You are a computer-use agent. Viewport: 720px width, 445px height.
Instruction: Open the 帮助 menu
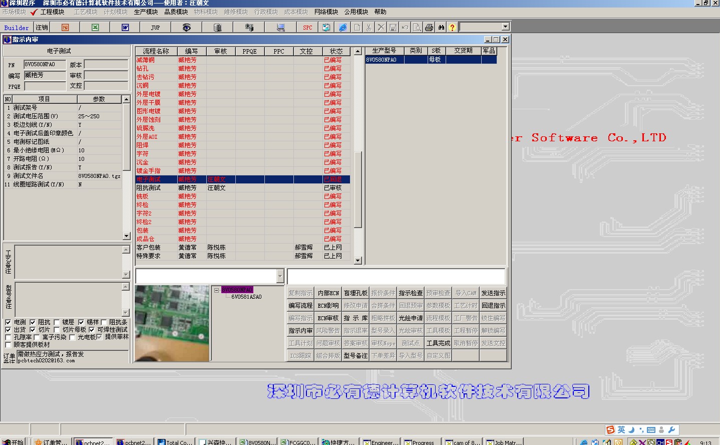[381, 12]
